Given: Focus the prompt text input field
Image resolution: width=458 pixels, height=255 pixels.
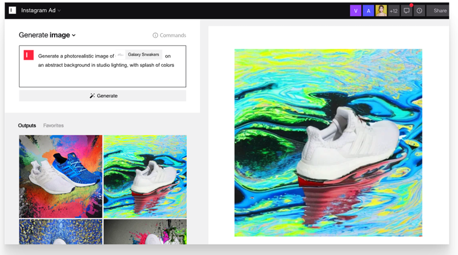Looking at the screenshot, I should point(103,66).
